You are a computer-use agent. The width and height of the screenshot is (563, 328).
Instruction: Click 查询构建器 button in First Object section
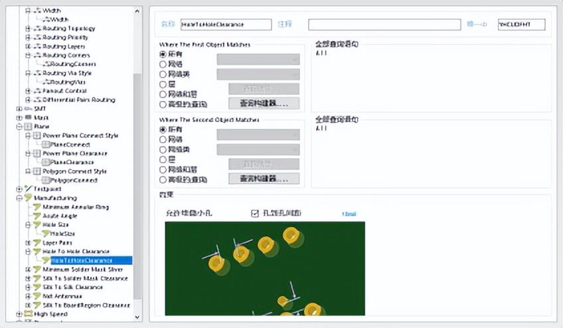click(264, 104)
